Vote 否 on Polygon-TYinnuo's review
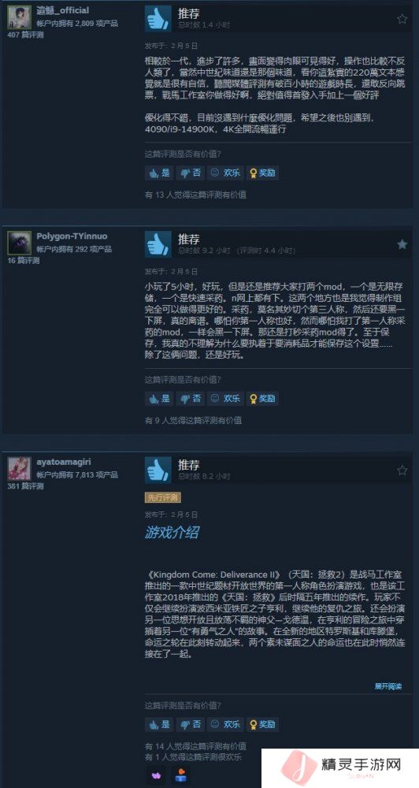 point(191,399)
